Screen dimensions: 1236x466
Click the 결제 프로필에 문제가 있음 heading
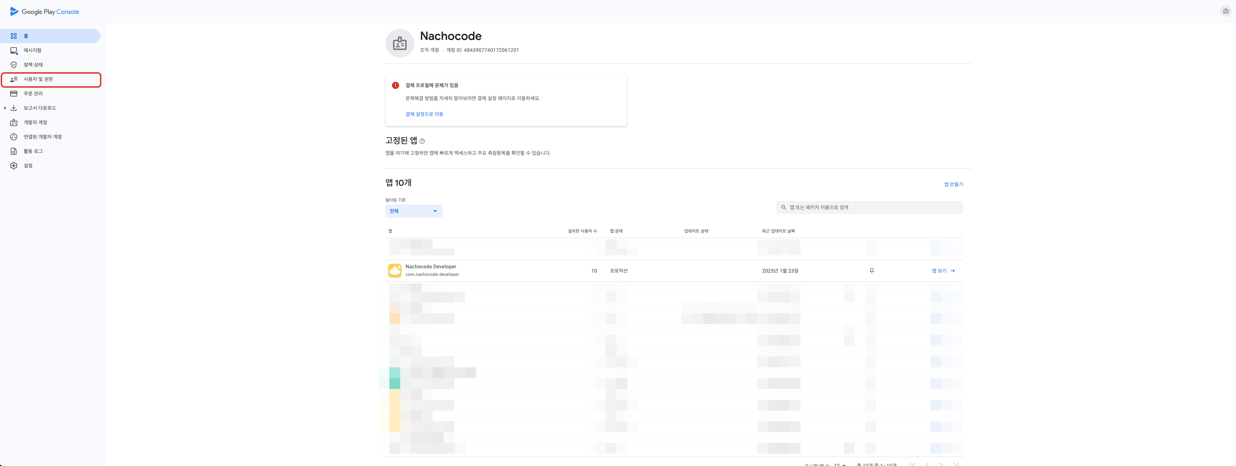pyautogui.click(x=432, y=85)
